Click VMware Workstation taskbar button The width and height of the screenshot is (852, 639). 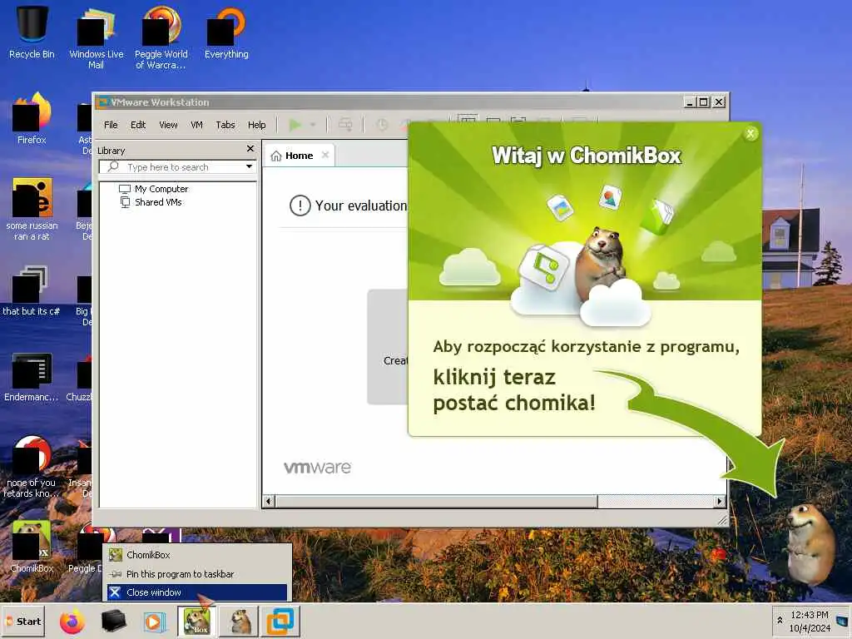[281, 622]
